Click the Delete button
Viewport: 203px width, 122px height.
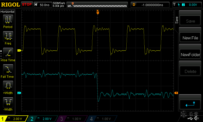click(190, 71)
